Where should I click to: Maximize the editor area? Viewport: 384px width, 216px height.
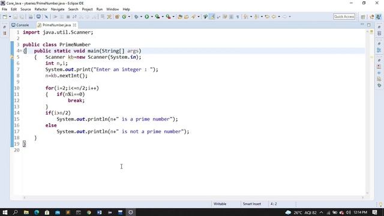click(368, 25)
